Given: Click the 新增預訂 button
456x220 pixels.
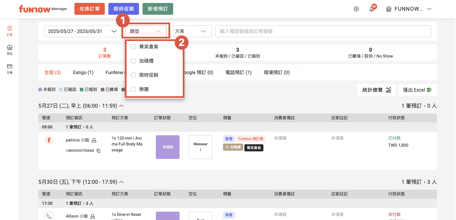Looking at the screenshot, I should coord(158,9).
